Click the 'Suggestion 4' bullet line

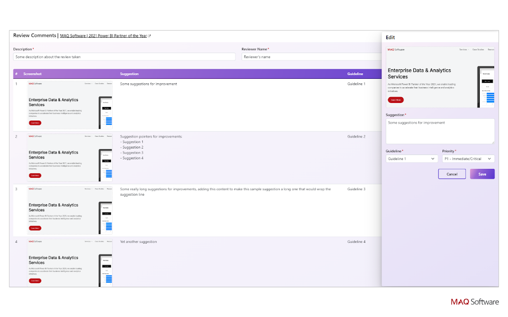132,158
